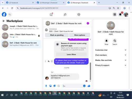Viewport: 132px width, 99px height.
Task: Open the notifications bell with badge
Action: (120, 15)
